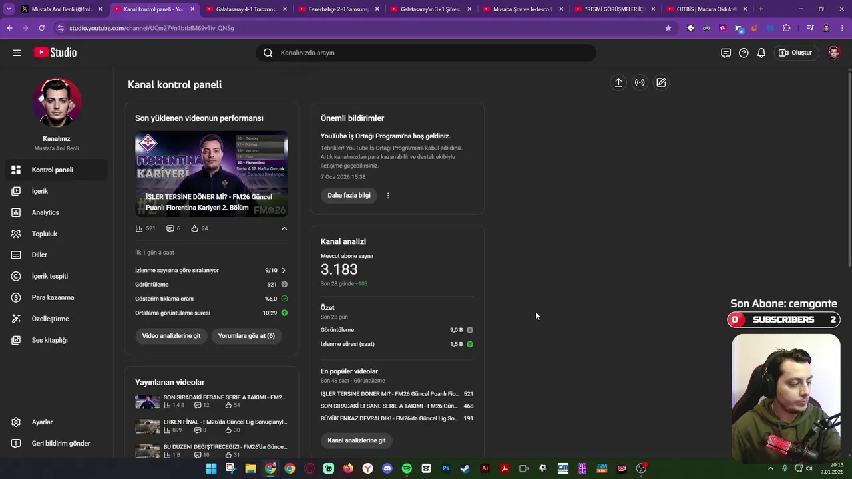Click Daha fazla bilgi button
Image resolution: width=852 pixels, height=479 pixels.
pyautogui.click(x=349, y=196)
